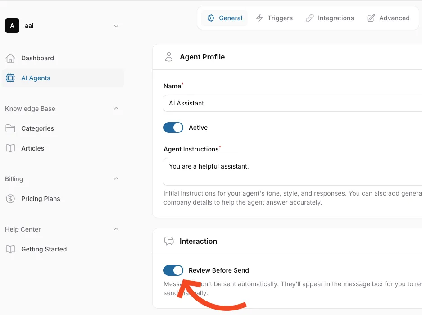This screenshot has width=422, height=315.
Task: Click the Getting Started book icon
Action: pyautogui.click(x=10, y=249)
